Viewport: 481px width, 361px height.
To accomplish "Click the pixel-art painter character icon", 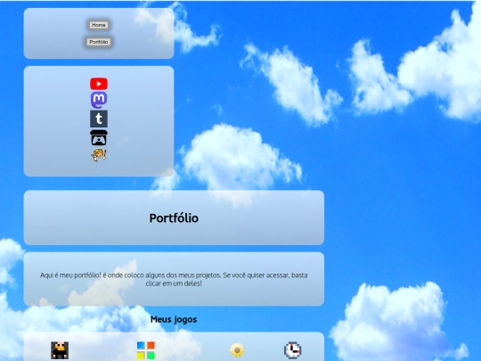I will click(99, 155).
